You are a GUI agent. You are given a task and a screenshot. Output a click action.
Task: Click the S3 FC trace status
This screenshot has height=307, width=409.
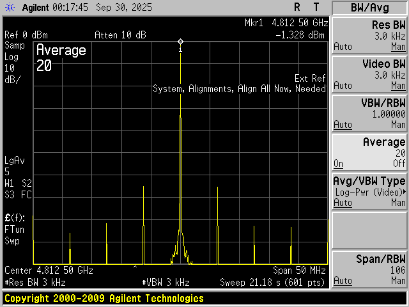pyautogui.click(x=18, y=194)
